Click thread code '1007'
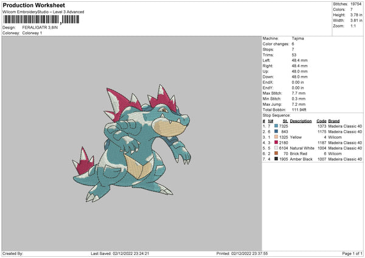 [322, 159]
